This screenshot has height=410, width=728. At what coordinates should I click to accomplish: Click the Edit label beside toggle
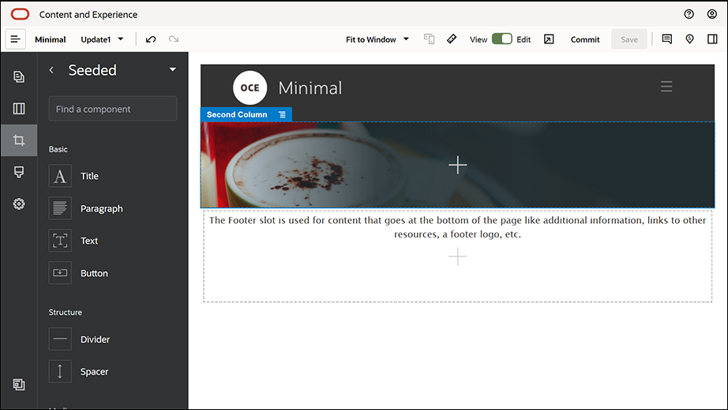pyautogui.click(x=523, y=39)
